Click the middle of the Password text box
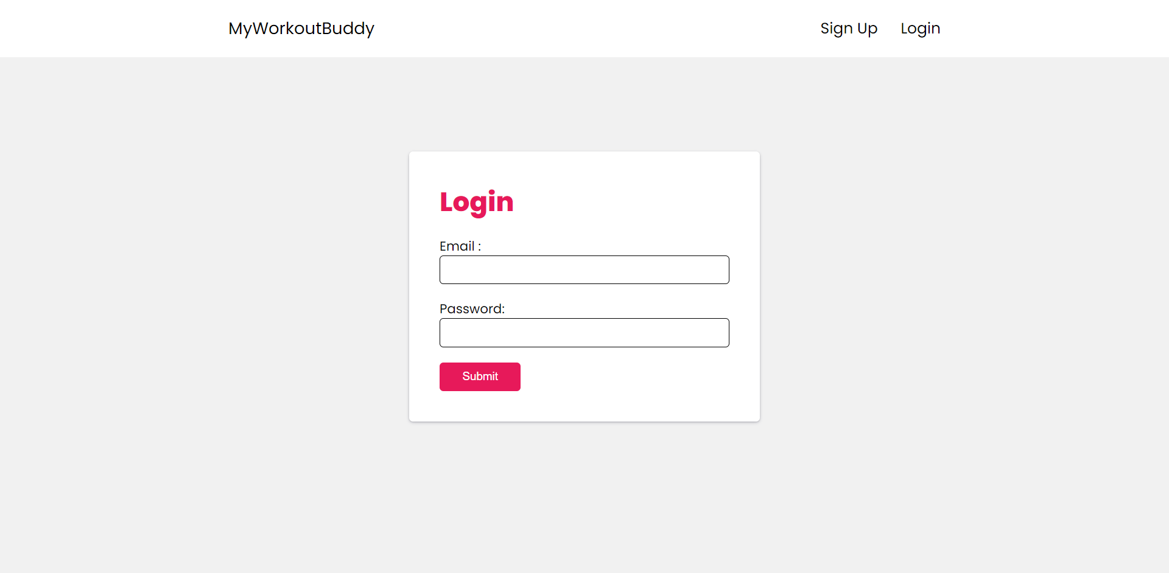The width and height of the screenshot is (1169, 573). click(x=584, y=333)
